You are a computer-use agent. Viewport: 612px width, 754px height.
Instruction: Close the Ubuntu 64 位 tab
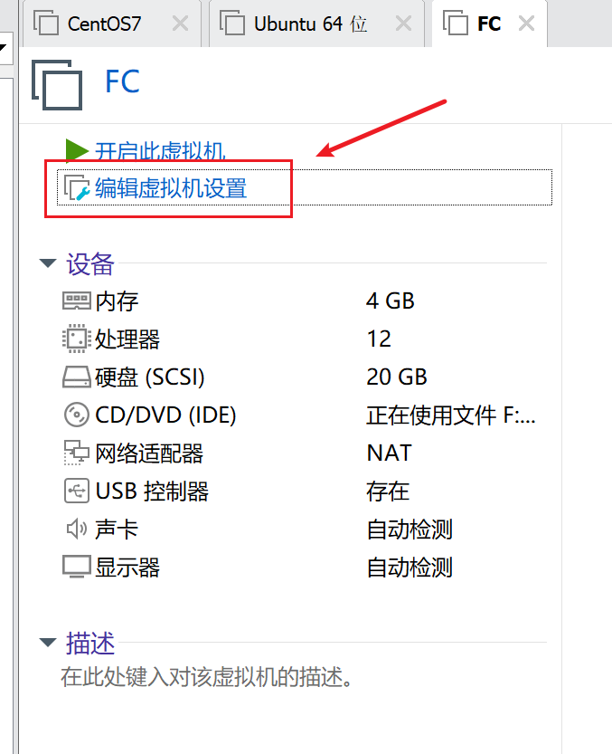point(403,24)
